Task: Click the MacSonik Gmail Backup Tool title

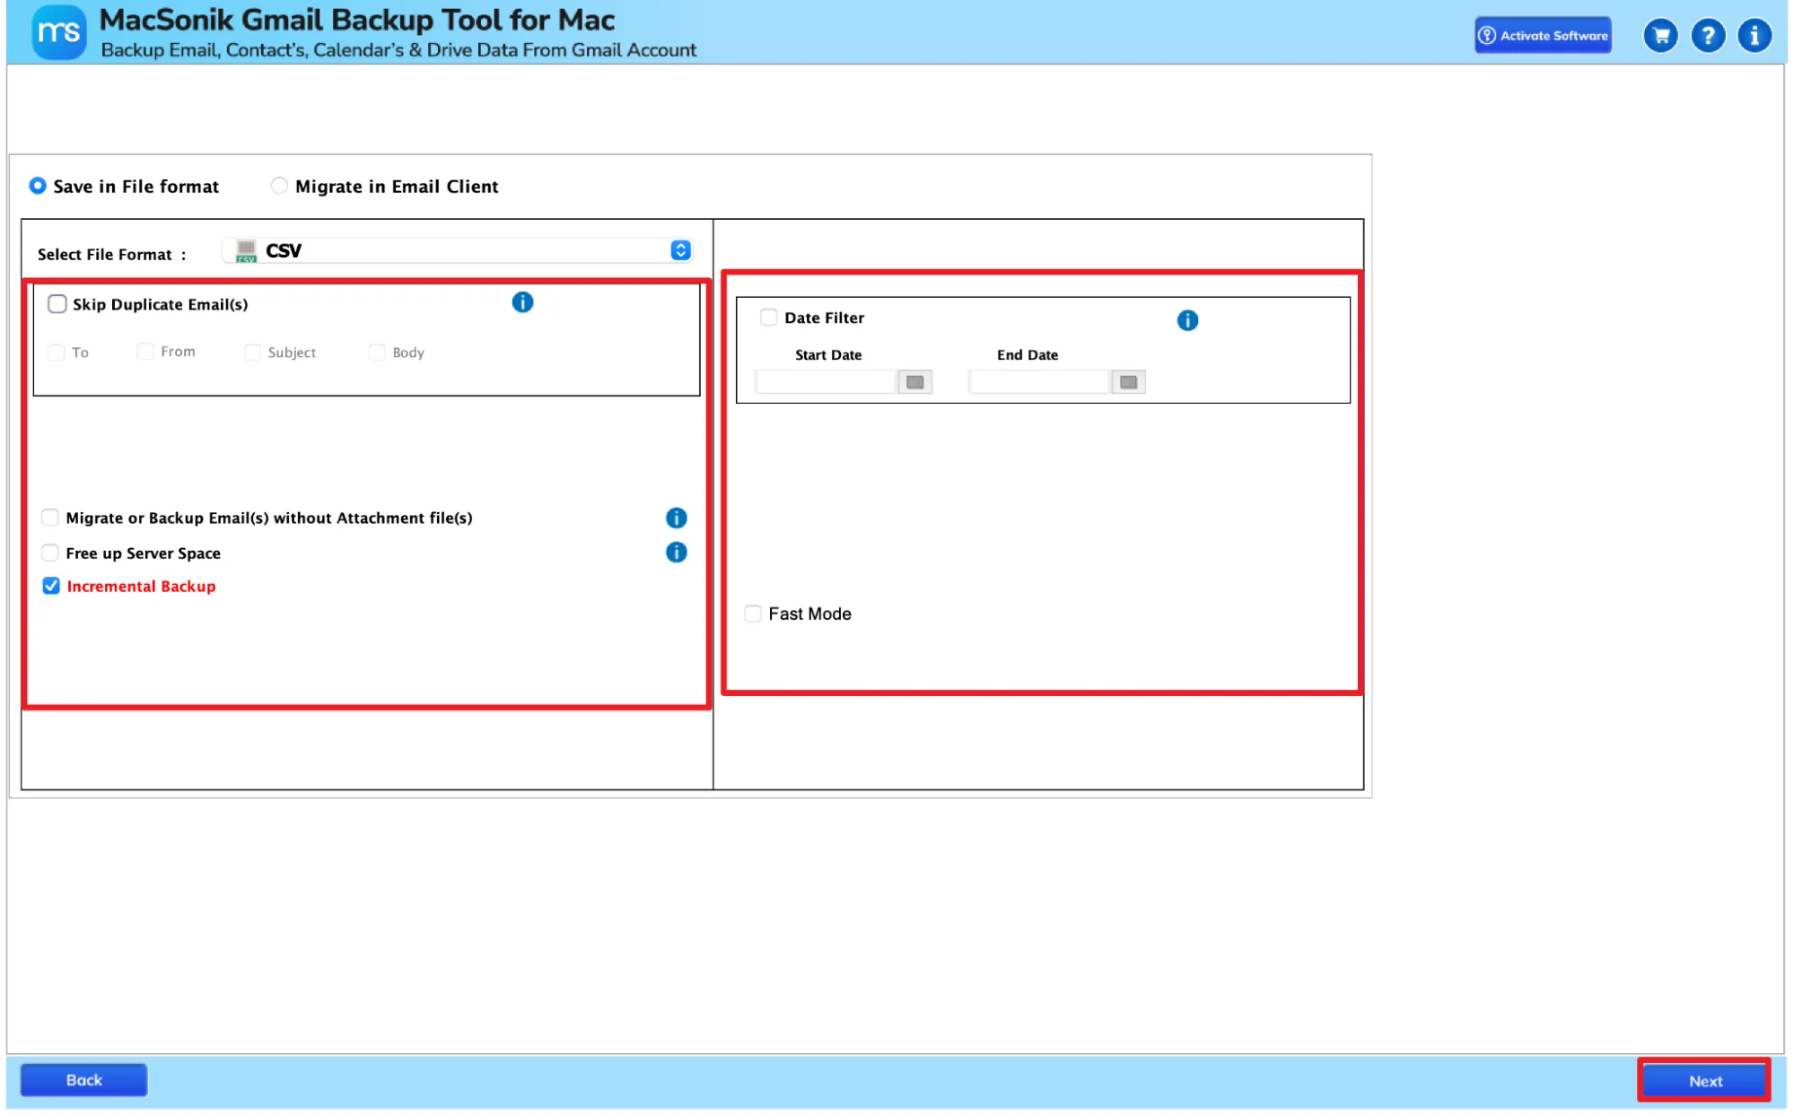Action: (x=356, y=20)
